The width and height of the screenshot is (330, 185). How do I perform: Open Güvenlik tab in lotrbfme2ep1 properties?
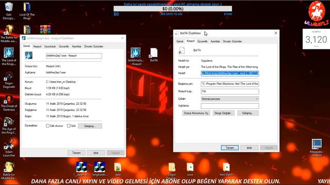(63, 46)
